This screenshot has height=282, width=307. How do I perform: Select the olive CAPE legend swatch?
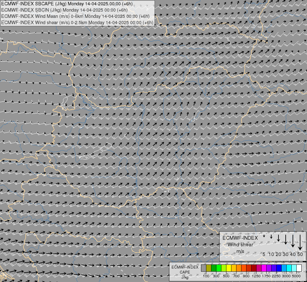209,268
